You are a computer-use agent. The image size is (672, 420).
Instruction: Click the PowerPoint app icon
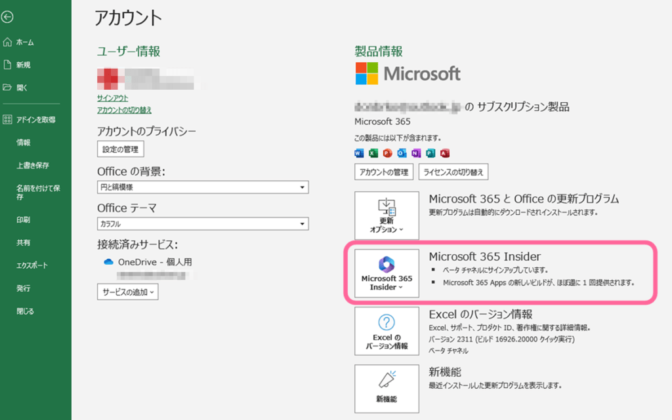tap(387, 153)
